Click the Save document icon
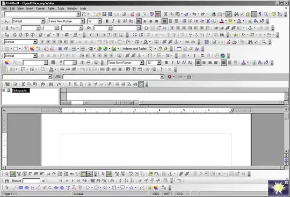This screenshot has width=290, height=197. (104, 14)
